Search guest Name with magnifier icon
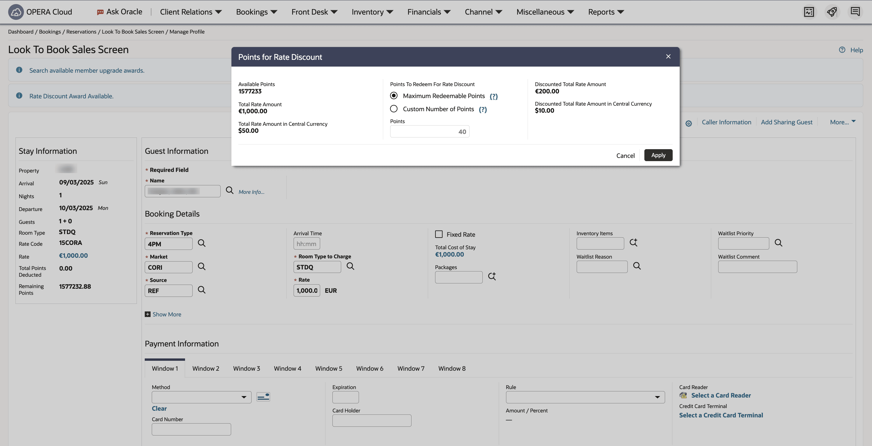The height and width of the screenshot is (446, 872). 229,190
